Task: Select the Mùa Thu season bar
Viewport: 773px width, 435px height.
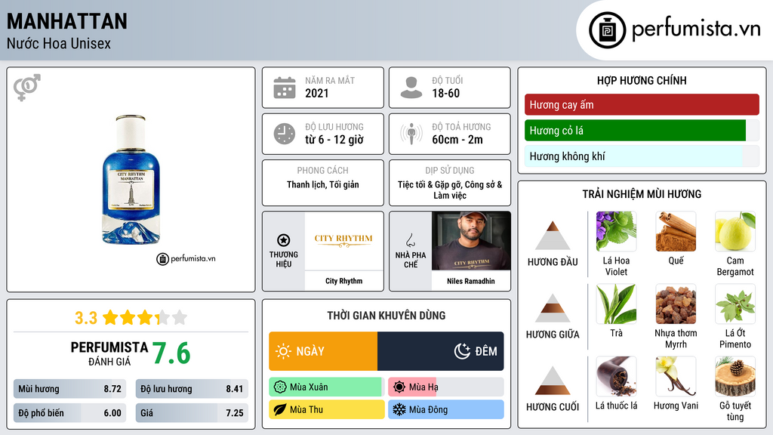Action: (327, 409)
